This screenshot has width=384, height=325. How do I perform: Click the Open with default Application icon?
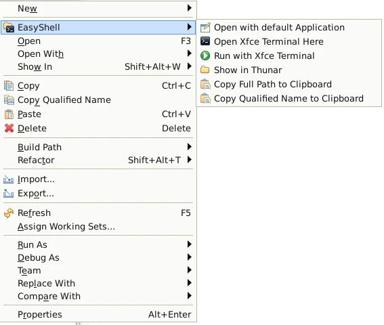[205, 28]
